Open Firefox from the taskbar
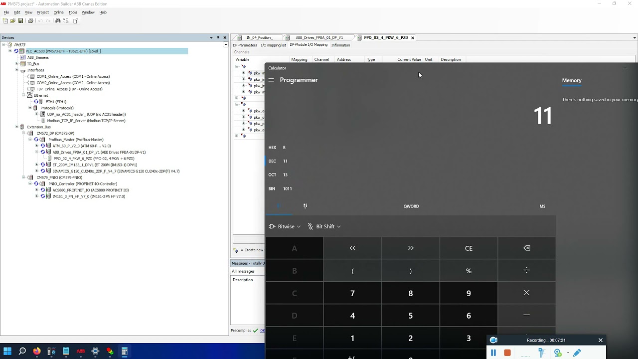This screenshot has width=638, height=359. [x=37, y=351]
